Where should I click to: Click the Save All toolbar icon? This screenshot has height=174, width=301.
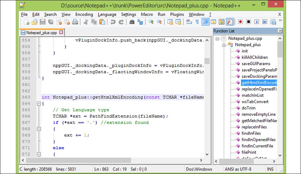click(51, 22)
